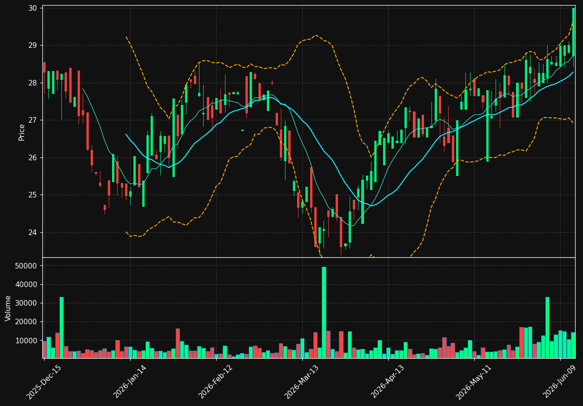Click the date label 2026-Mar-13
This screenshot has width=583, height=406.
point(302,382)
